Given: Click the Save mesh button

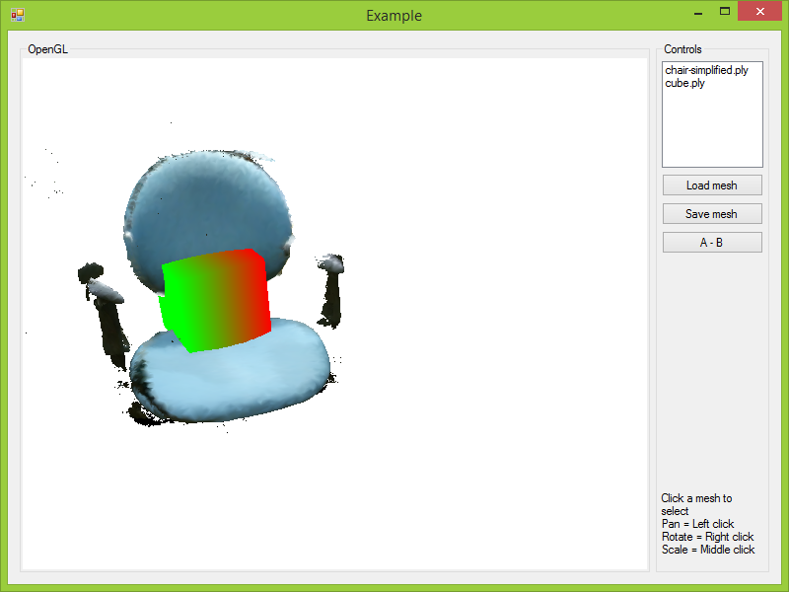Looking at the screenshot, I should 712,214.
